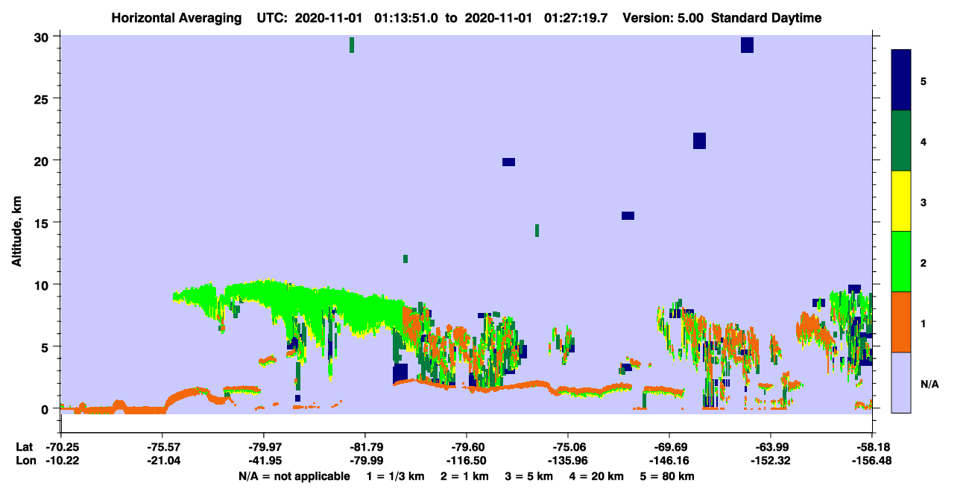969x497 pixels.
Task: Click the colorbar 'N/A' label
Action: pos(929,384)
